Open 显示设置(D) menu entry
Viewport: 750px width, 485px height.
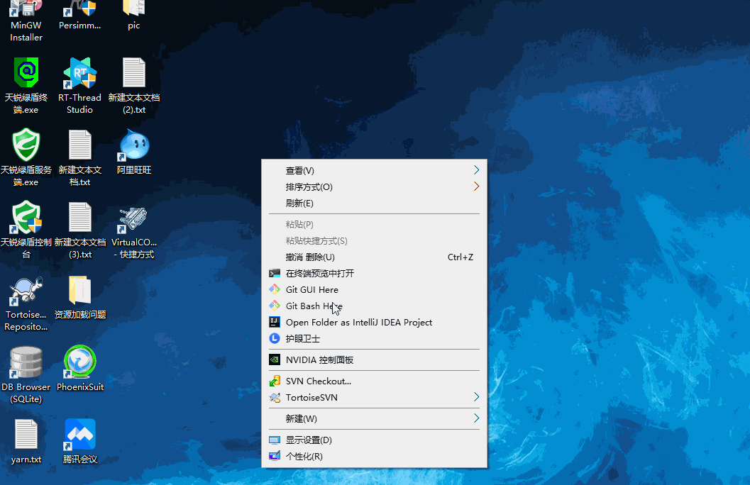tap(374, 440)
